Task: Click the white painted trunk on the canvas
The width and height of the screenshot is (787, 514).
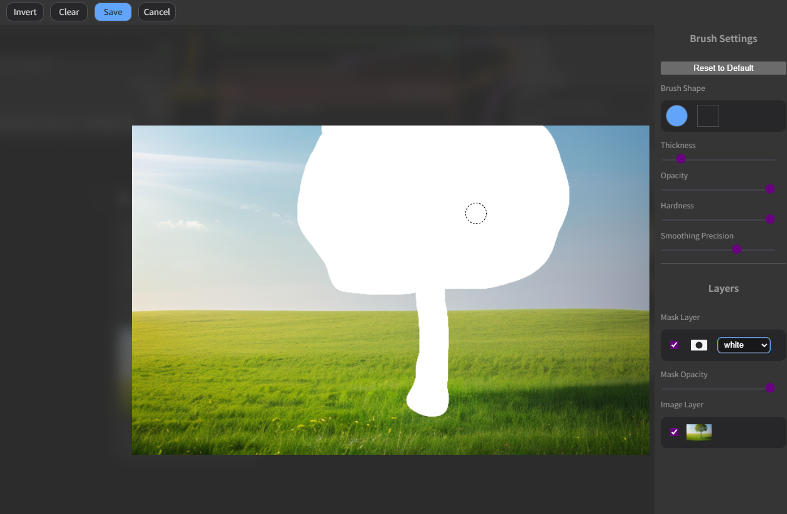Action: click(x=432, y=351)
